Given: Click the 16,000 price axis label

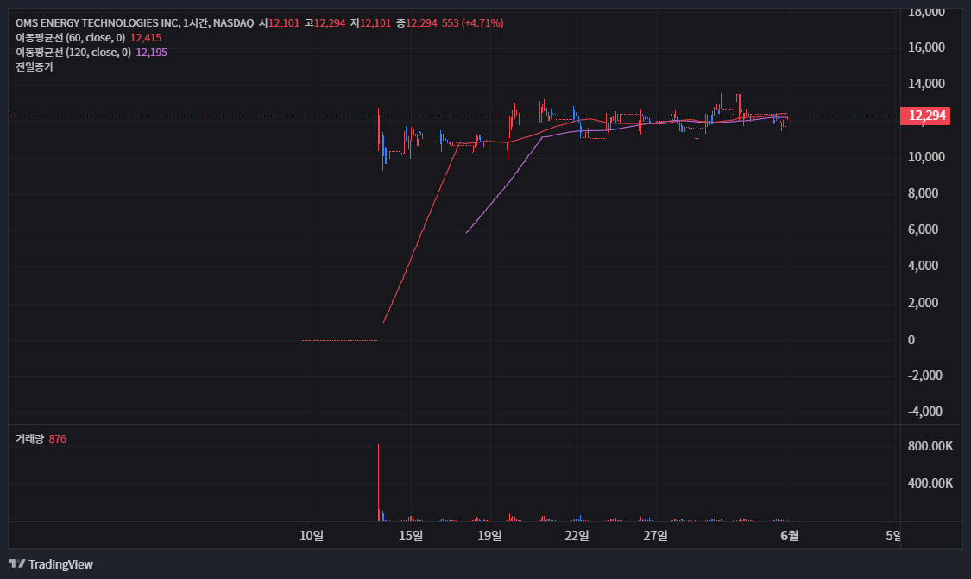Looking at the screenshot, I should coord(926,47).
